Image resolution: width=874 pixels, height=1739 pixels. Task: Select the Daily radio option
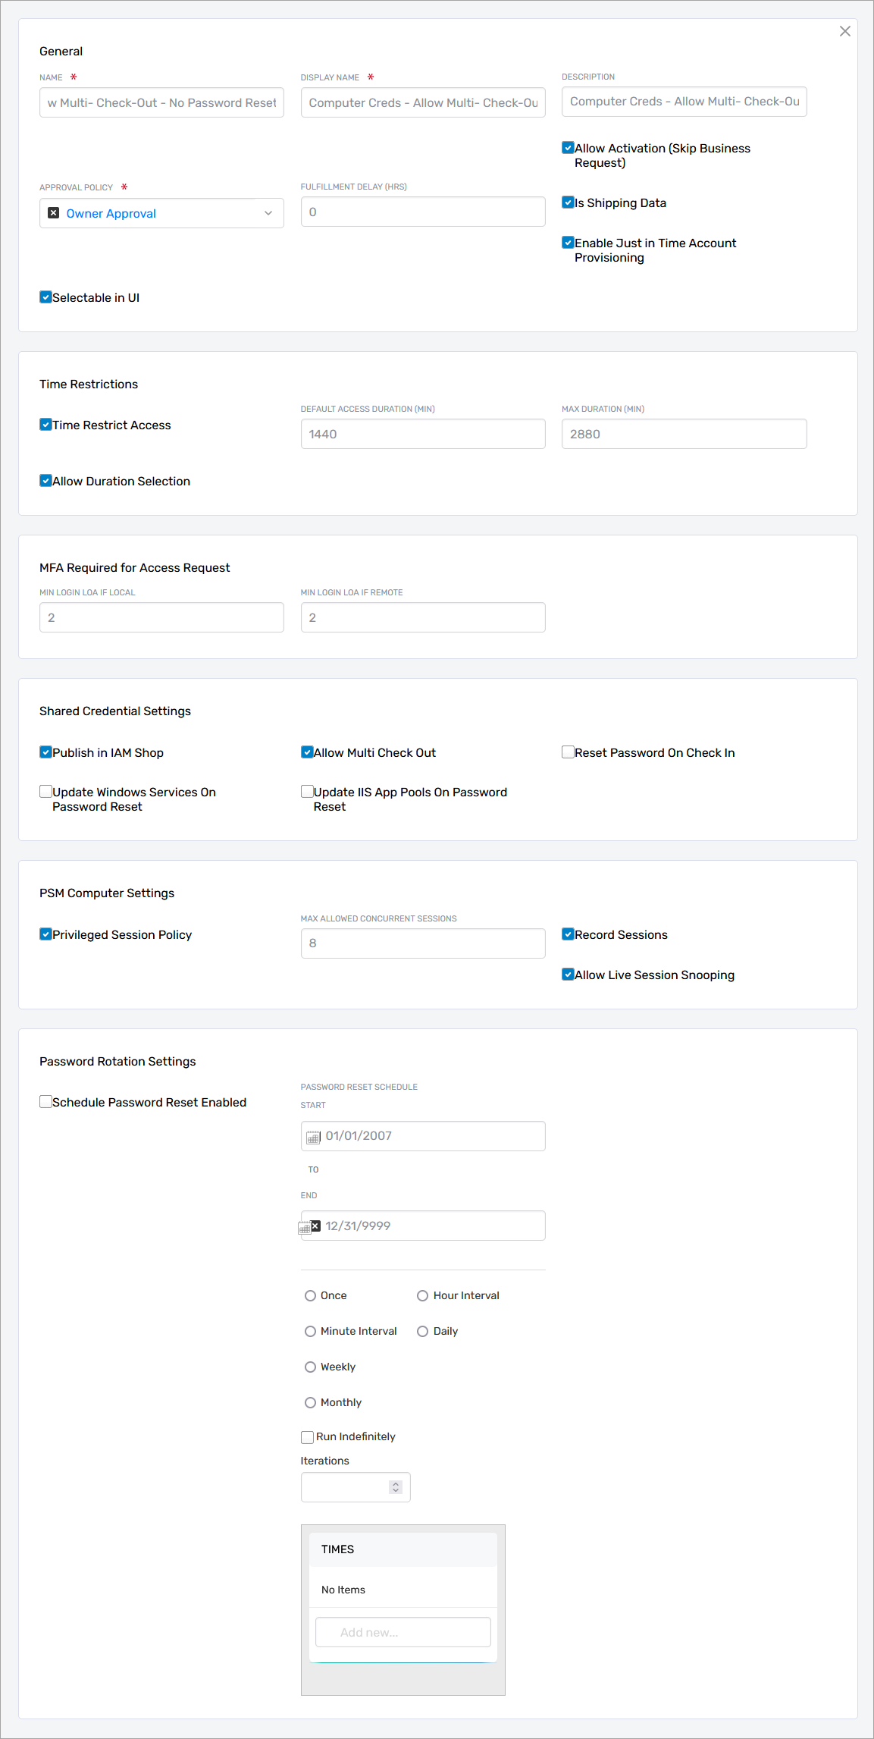423,1331
